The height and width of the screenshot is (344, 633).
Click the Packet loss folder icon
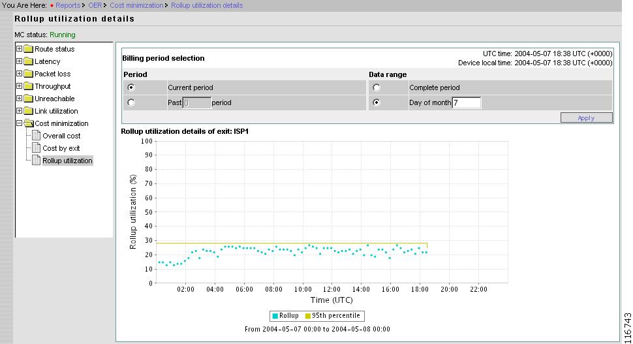[x=29, y=74]
